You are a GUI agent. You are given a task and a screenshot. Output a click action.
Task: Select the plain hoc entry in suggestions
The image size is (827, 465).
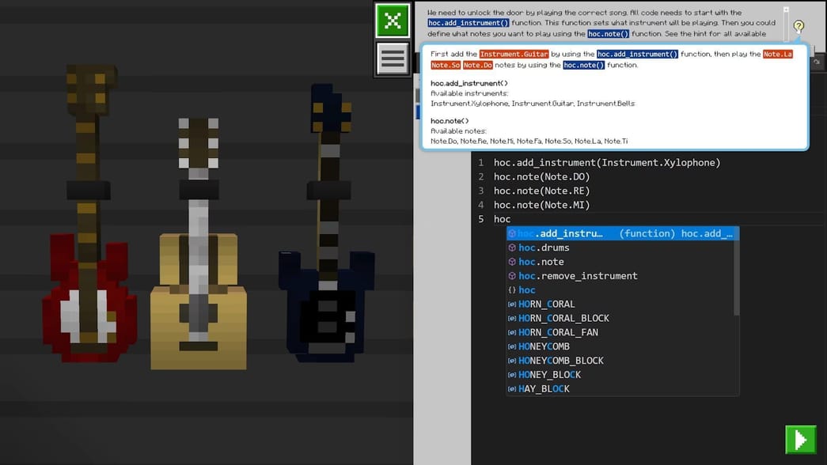click(x=526, y=289)
